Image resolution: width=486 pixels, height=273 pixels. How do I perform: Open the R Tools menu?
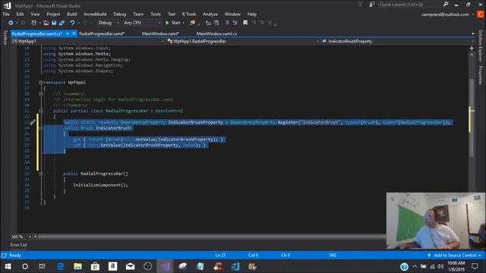pyautogui.click(x=189, y=14)
